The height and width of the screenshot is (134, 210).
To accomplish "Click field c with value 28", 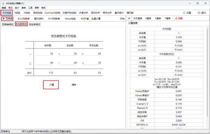I will click(68, 63).
